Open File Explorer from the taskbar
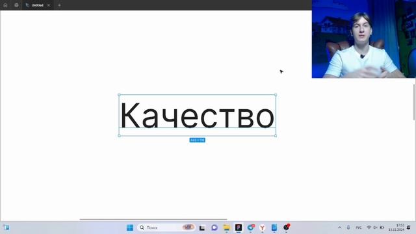The height and width of the screenshot is (234, 416). tap(227, 227)
